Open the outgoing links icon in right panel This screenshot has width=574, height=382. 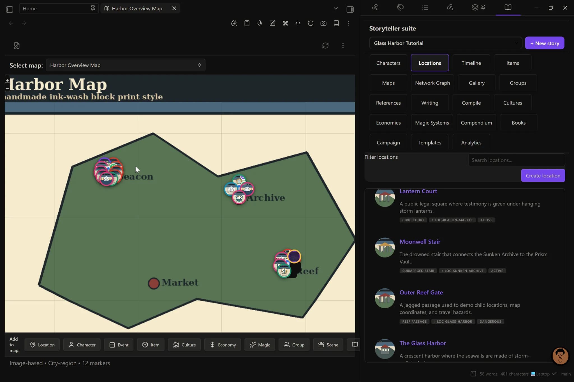pyautogui.click(x=450, y=7)
